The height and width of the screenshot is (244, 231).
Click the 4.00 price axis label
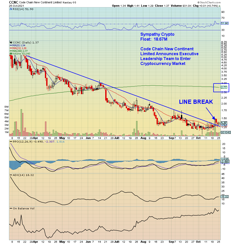224,69
